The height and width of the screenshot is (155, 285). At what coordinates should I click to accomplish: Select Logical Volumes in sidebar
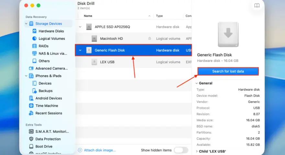point(52,38)
